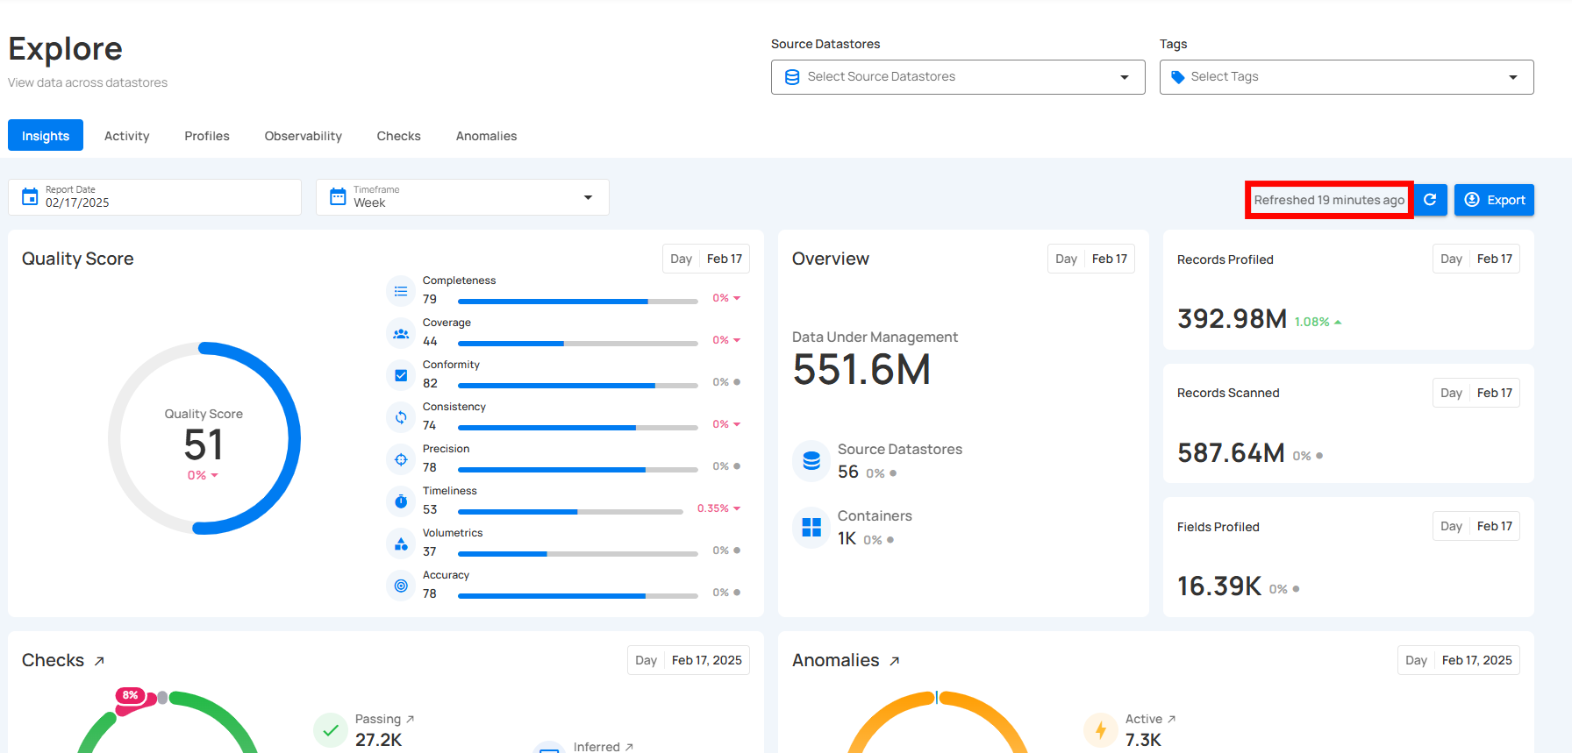Click Anomalies Day Feb 17, 2025 selector

pyautogui.click(x=1459, y=660)
